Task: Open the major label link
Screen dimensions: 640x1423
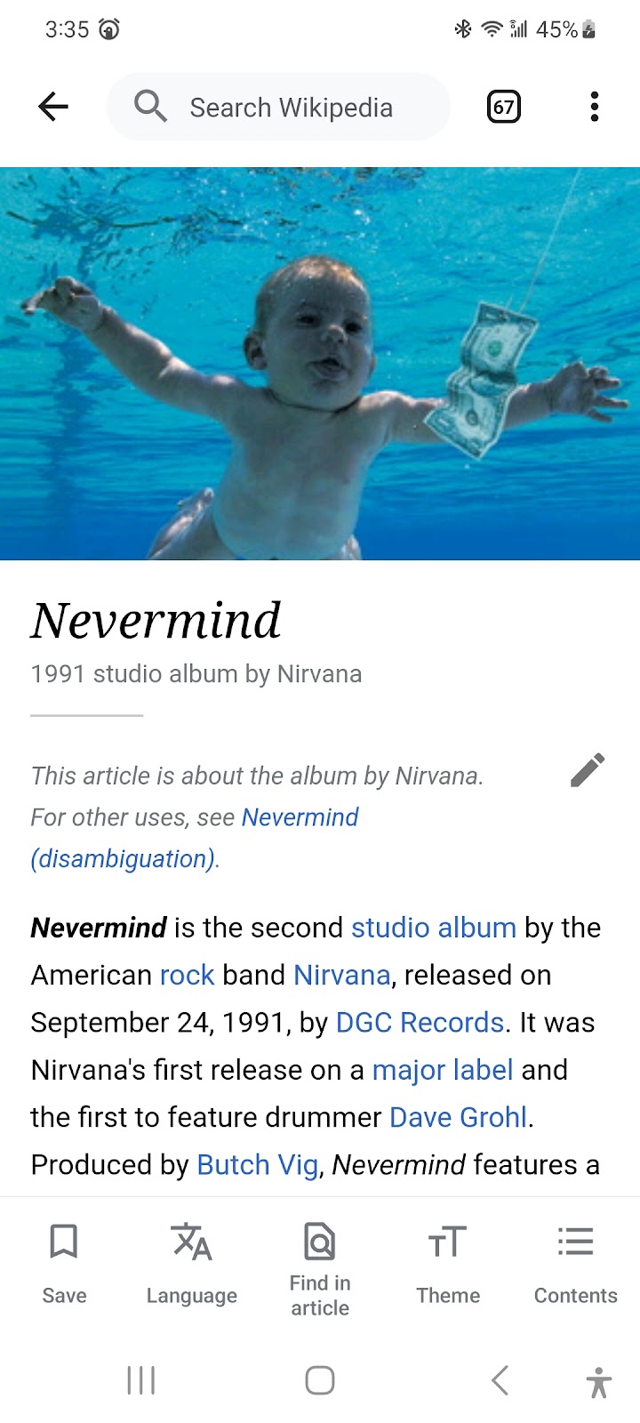Action: pos(443,1069)
